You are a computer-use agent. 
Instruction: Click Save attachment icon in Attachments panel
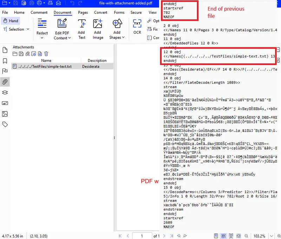pos(21,54)
